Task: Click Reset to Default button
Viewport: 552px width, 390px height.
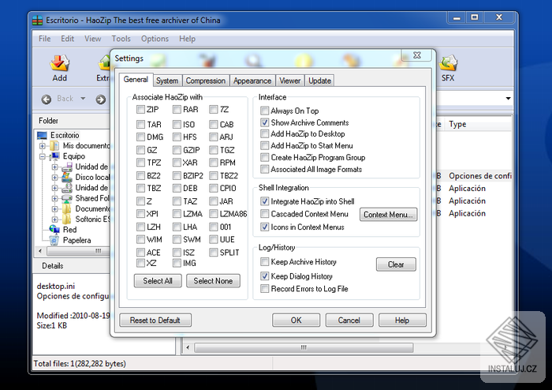Action: (x=155, y=321)
